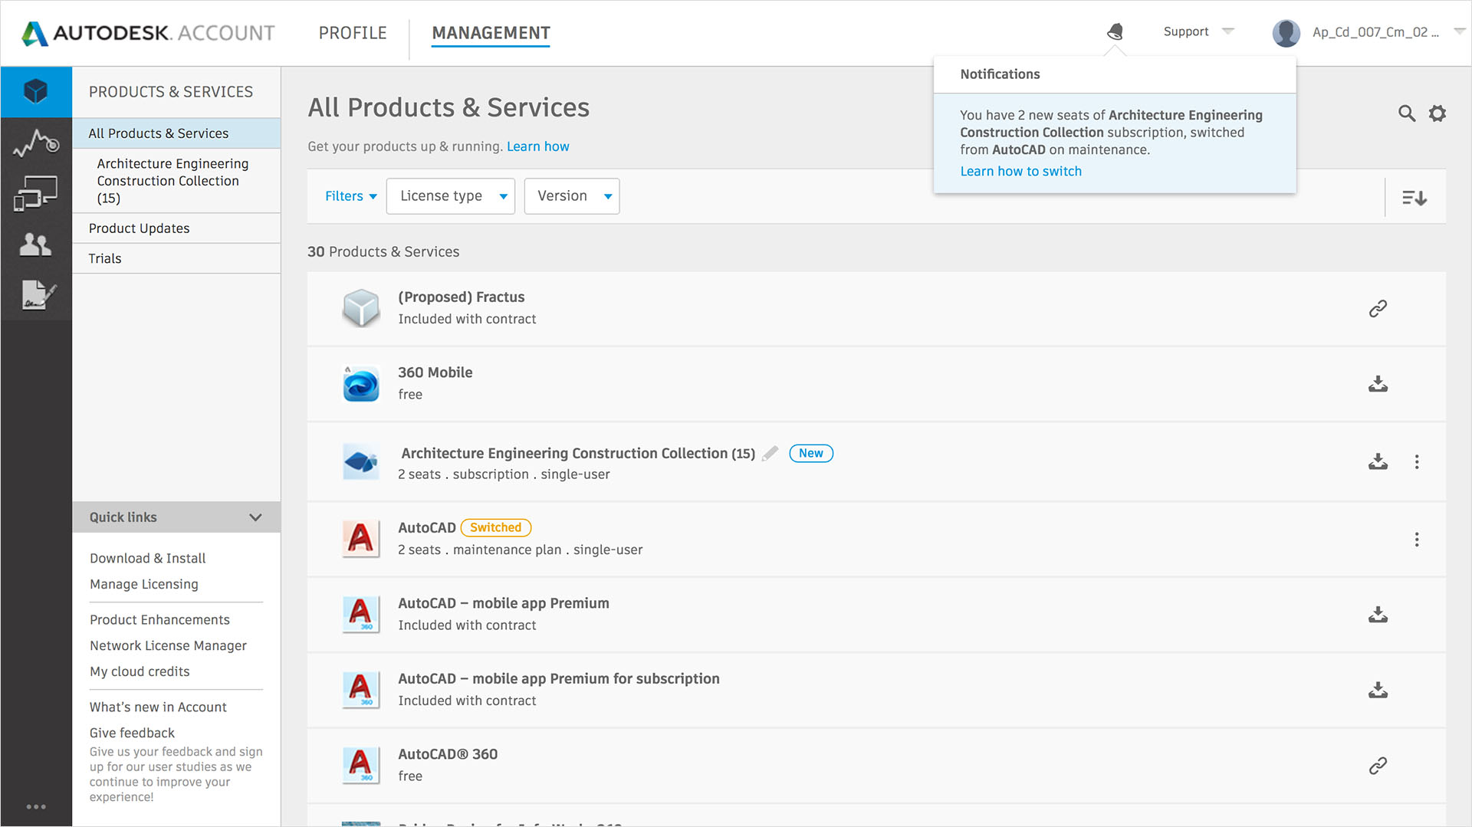Open My cloud credits quick link
The width and height of the screenshot is (1472, 827).
click(x=140, y=671)
